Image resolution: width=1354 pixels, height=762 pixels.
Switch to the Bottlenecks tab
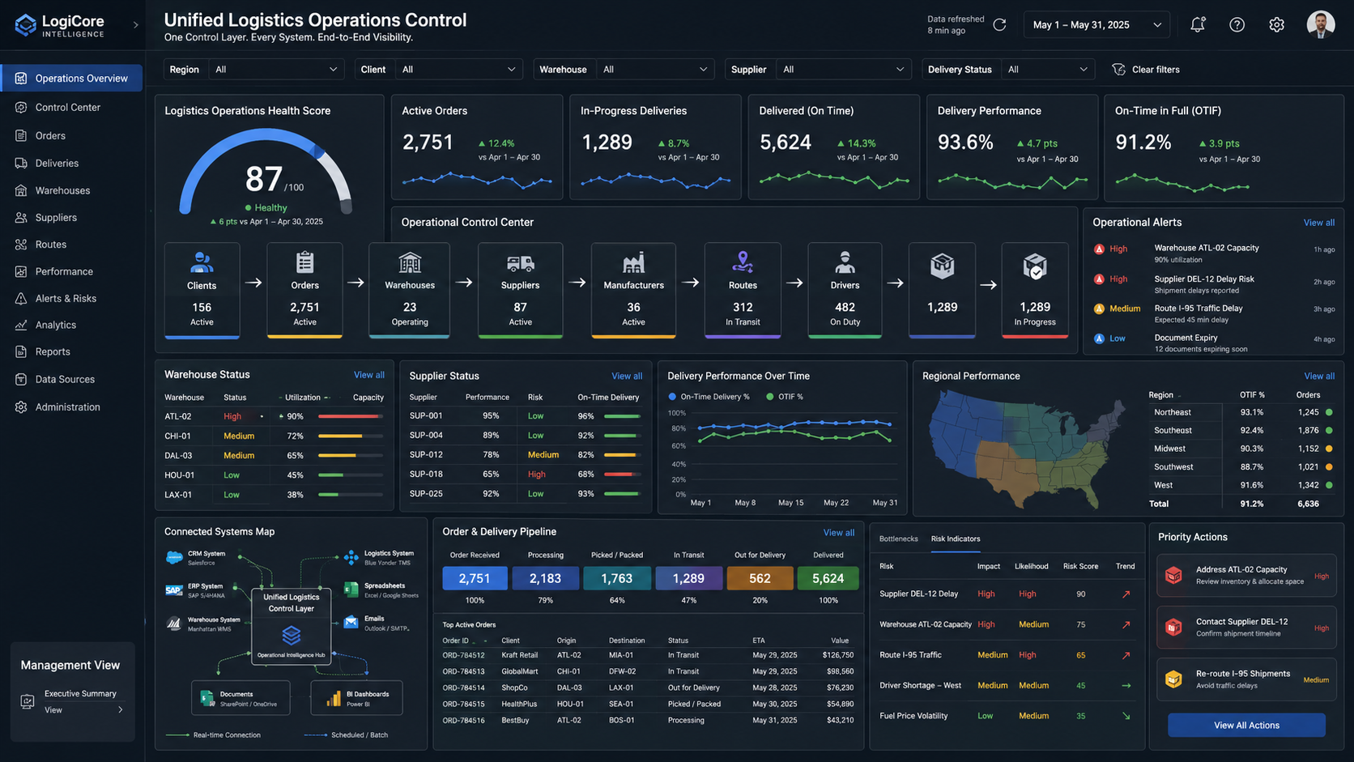(x=898, y=539)
